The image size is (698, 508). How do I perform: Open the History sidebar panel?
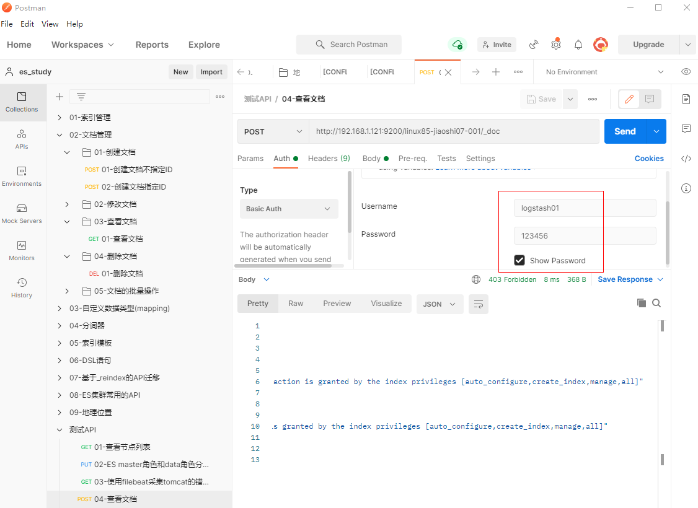22,287
